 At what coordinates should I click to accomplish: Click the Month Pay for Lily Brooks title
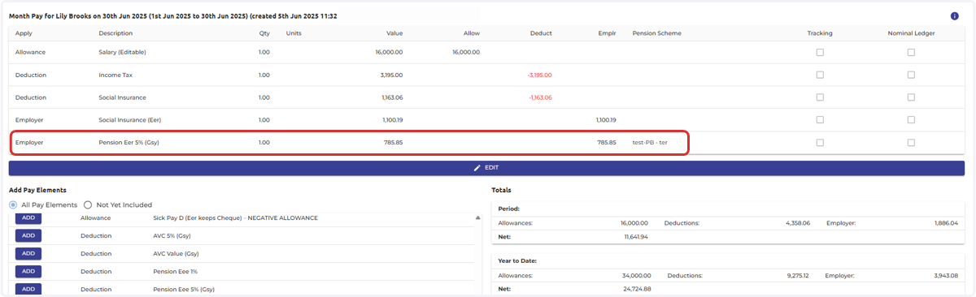click(x=173, y=16)
